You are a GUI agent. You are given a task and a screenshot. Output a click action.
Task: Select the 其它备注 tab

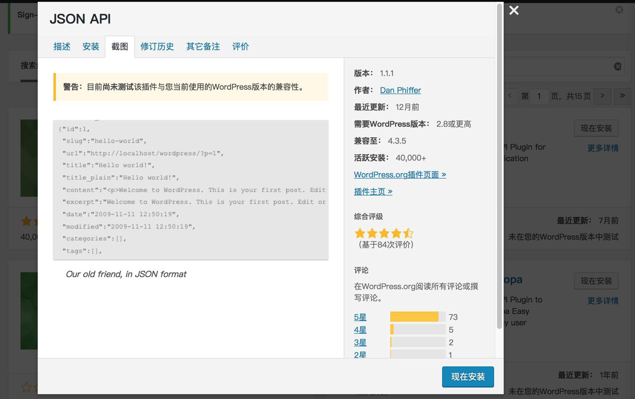click(x=203, y=47)
